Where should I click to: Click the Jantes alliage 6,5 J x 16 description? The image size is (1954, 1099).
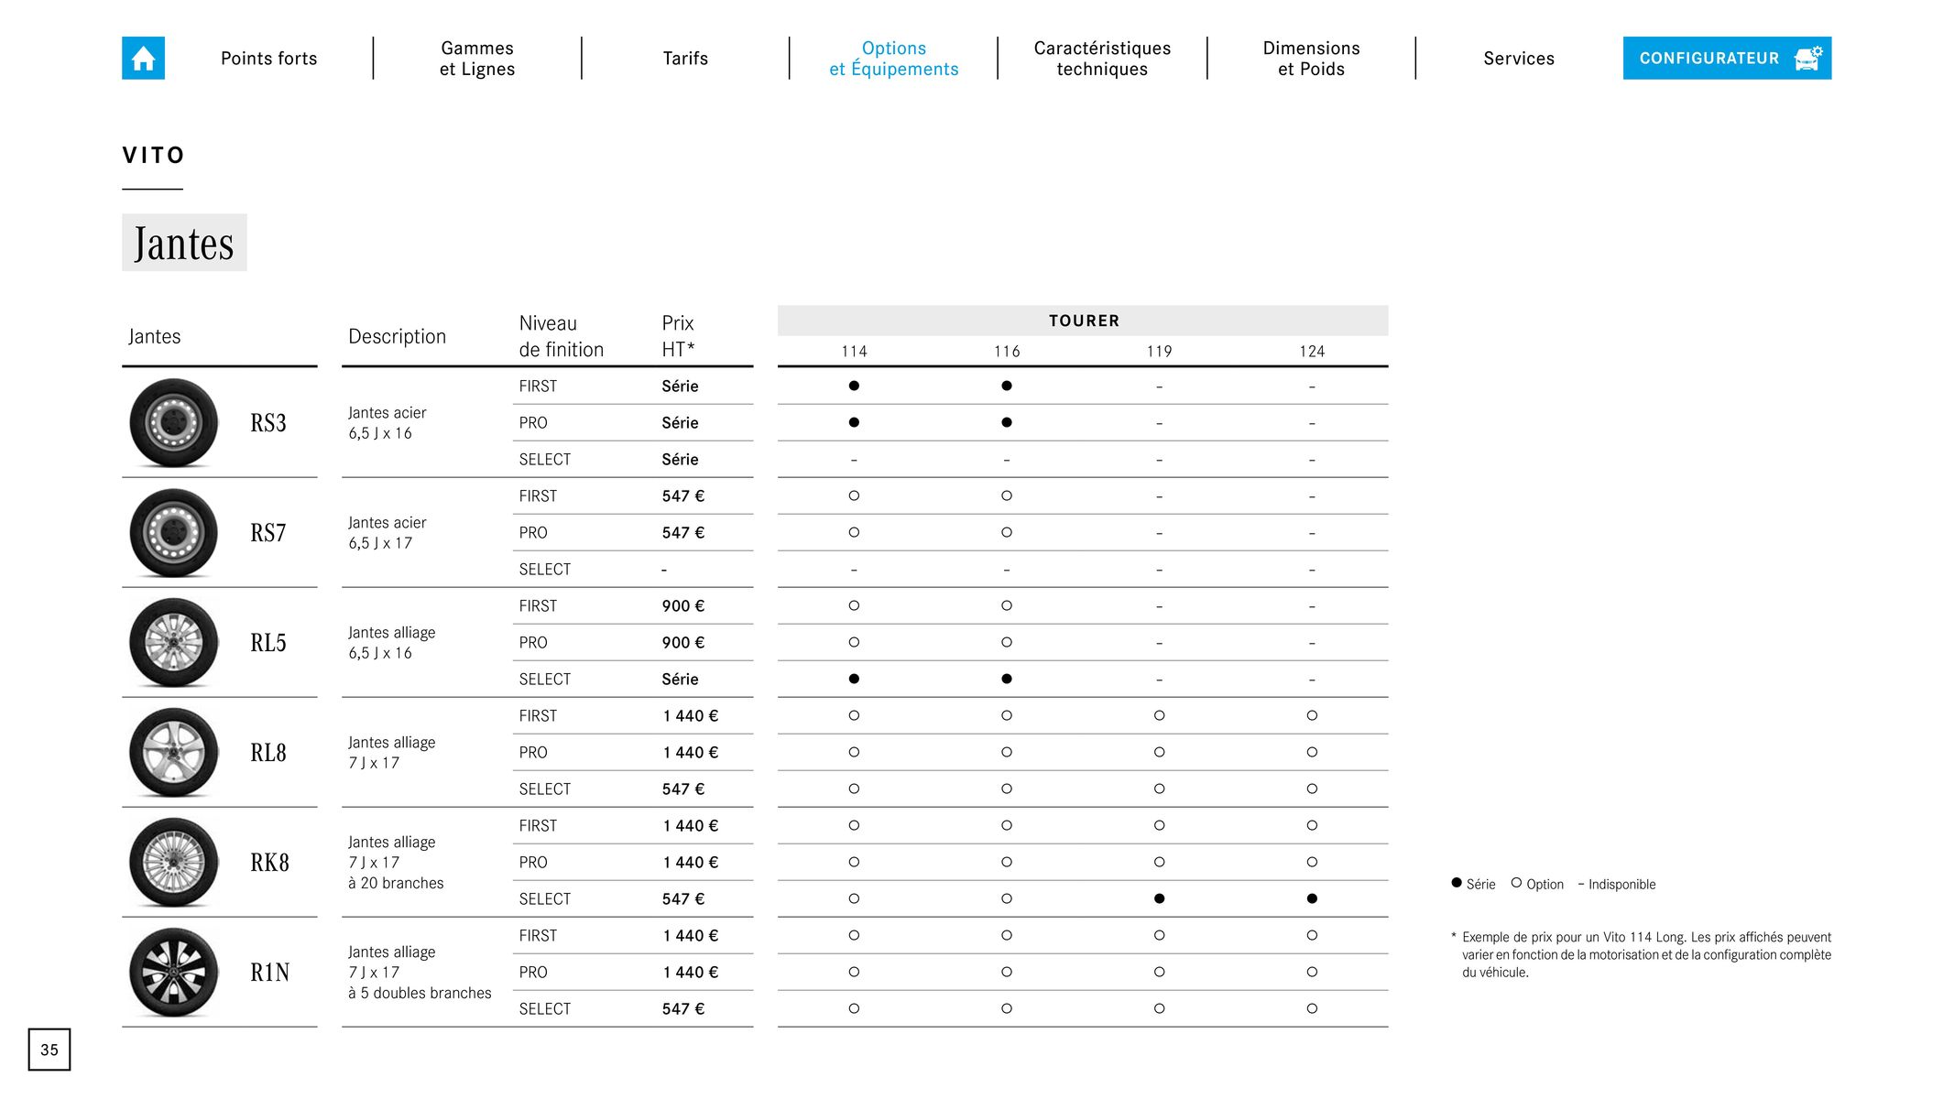point(392,643)
